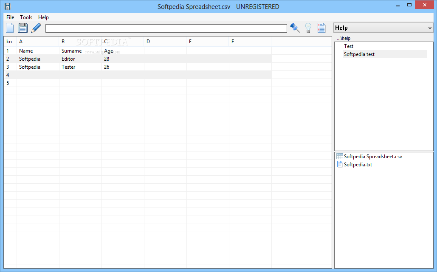Click the cell containing 26
Image resolution: width=437 pixels, height=272 pixels.
tap(123, 67)
